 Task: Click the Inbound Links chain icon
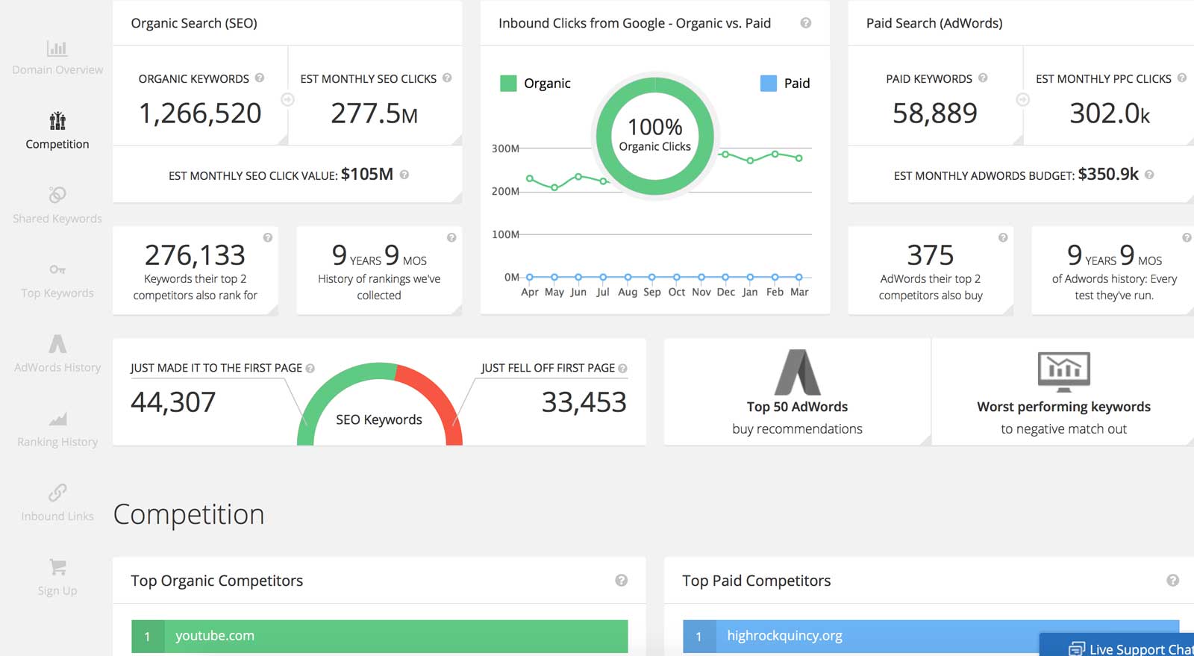click(x=57, y=493)
